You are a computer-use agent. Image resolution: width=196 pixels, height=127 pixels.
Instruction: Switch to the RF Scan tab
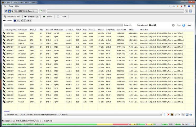pyautogui.click(x=48, y=16)
